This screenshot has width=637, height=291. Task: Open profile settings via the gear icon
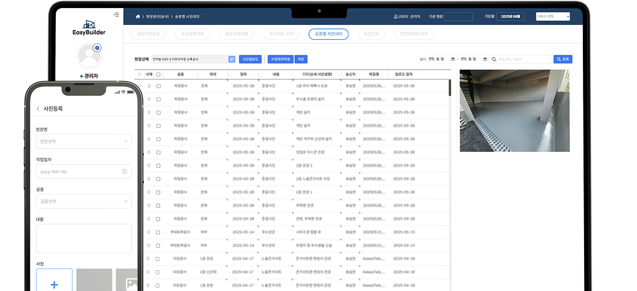coord(97,48)
